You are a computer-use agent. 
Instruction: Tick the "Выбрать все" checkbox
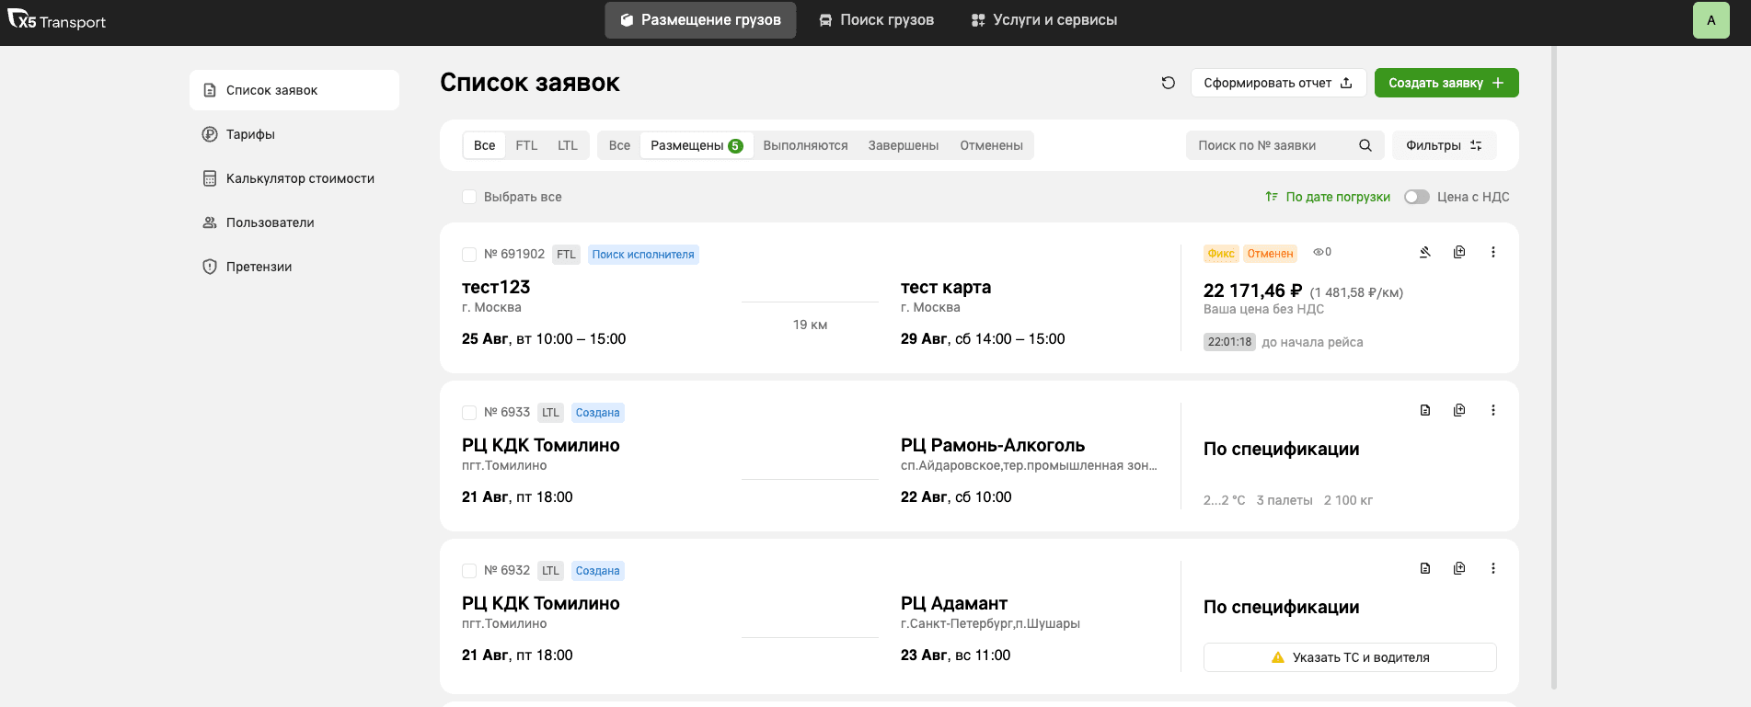469,197
